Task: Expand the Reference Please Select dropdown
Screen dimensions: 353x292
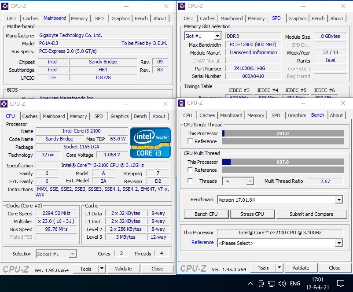Action: (339, 243)
